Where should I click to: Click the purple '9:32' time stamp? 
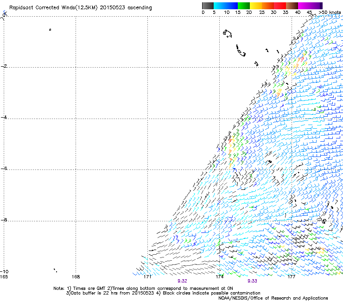pos(182,281)
